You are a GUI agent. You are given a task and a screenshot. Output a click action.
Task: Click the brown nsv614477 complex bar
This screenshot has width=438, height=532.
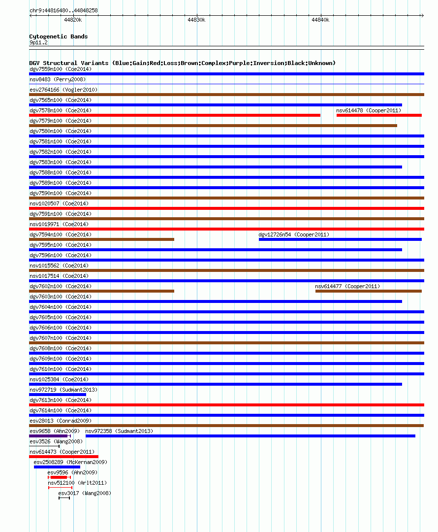pos(369,291)
